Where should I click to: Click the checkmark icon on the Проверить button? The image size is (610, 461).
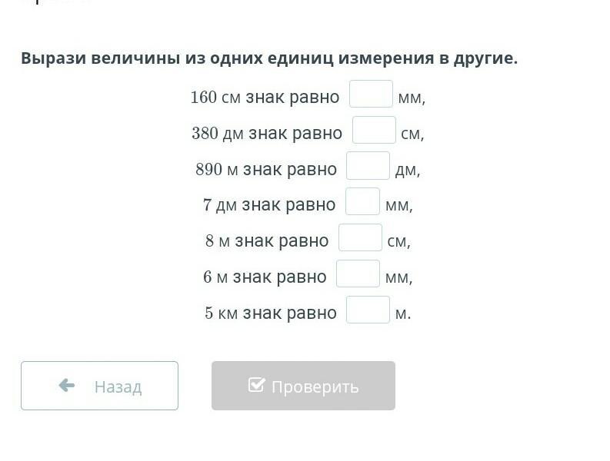[x=256, y=385]
